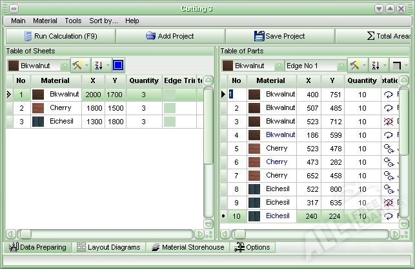Click the hammer tools icon in Table of Parts
Screen dimensions: 415x269
pos(354,66)
